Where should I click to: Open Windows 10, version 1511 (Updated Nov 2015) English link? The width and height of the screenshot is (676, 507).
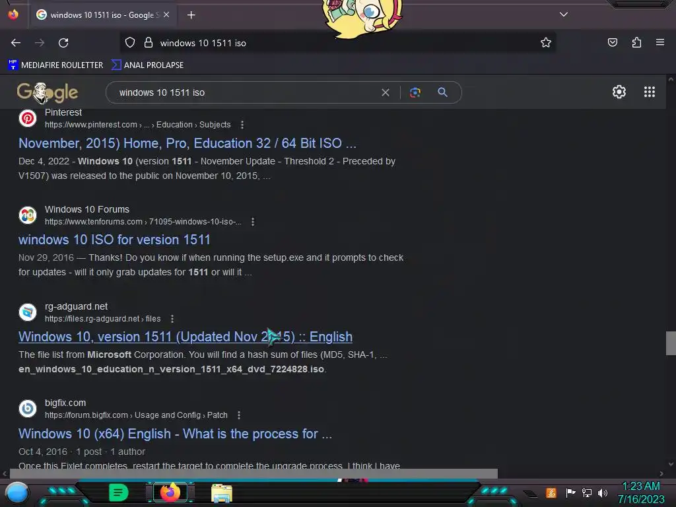(x=186, y=337)
